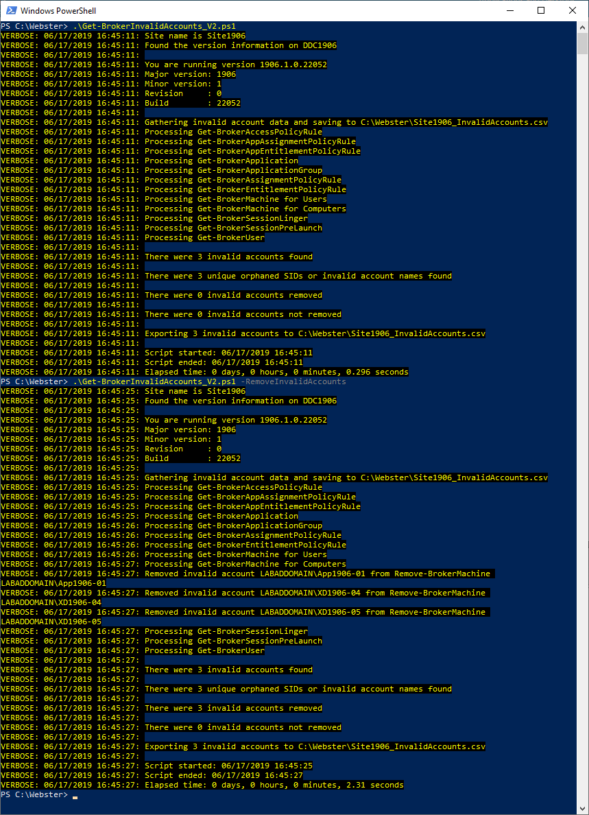Click 16:45:11 'Gathering invalid account data' line
The image size is (589, 815).
tap(274, 122)
